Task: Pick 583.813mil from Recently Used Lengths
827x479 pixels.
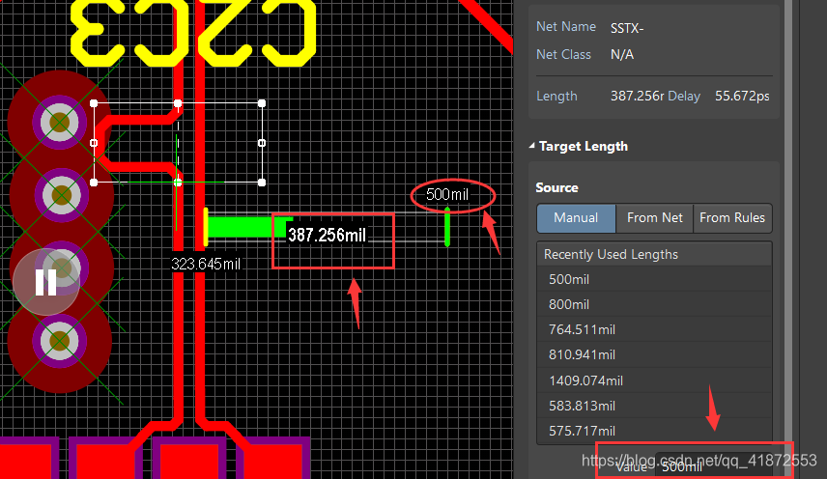Action: click(x=654, y=406)
